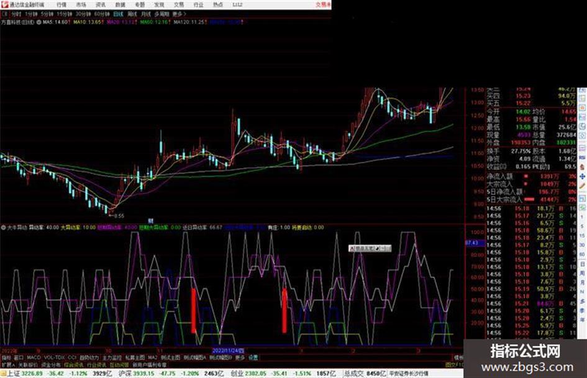Open the 发现 menu
This screenshot has height=378, width=587.
click(159, 5)
